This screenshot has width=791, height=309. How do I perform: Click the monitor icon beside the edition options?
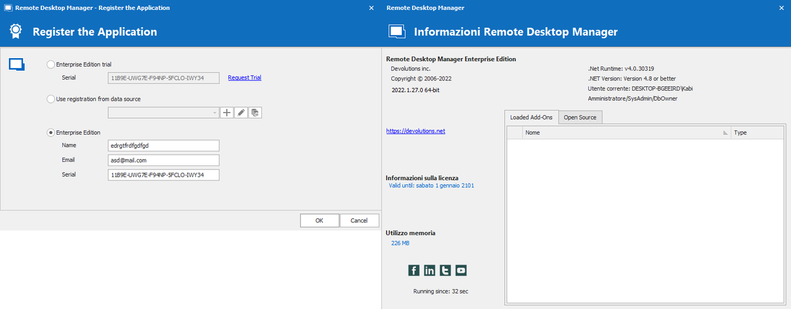click(17, 64)
